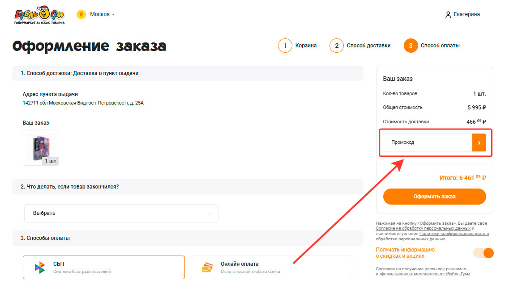Click the online payment card icon

click(207, 267)
